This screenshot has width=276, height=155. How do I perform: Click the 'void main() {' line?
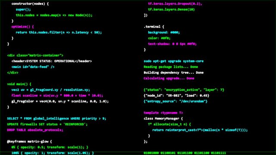tap(19, 84)
